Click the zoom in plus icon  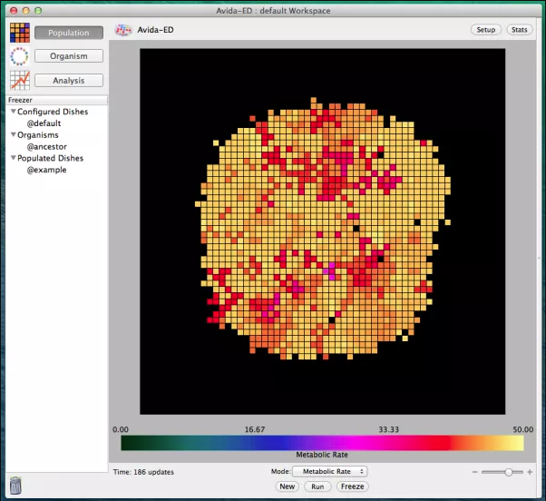tap(530, 472)
